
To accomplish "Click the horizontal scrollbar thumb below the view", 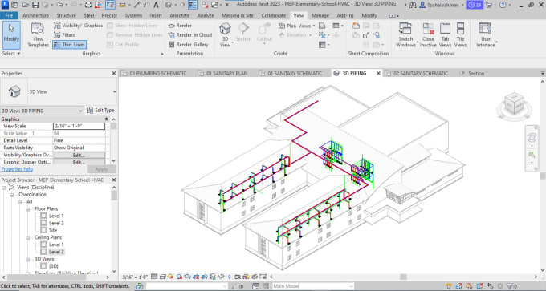I will (x=403, y=277).
